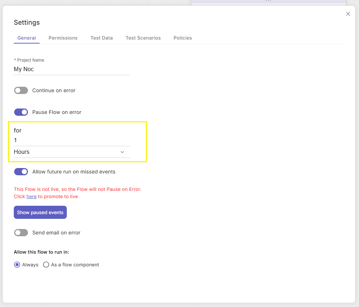359x307 pixels.
Task: Click the chevron arrow on the Hours dropdown
Action: click(122, 152)
